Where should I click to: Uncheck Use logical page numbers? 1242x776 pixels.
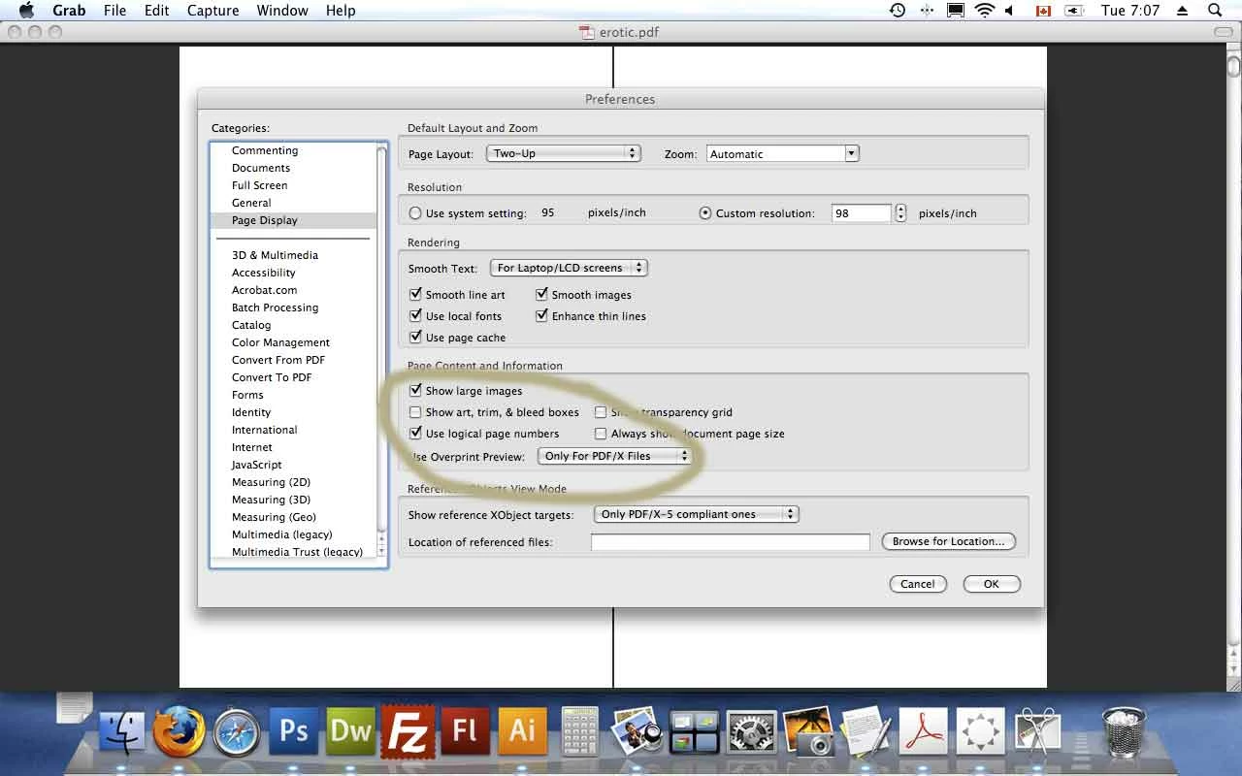[415, 434]
